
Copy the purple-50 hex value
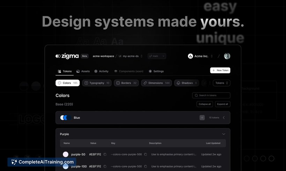pyautogui.click(x=105, y=154)
